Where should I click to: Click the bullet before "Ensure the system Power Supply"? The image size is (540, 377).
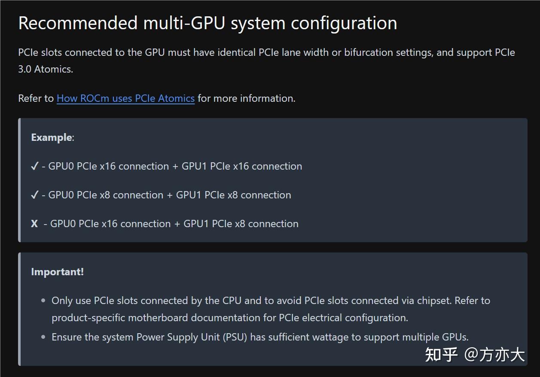tap(43, 337)
